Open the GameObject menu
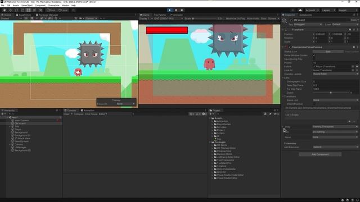This screenshot has width=360, height=202. coord(27,5)
